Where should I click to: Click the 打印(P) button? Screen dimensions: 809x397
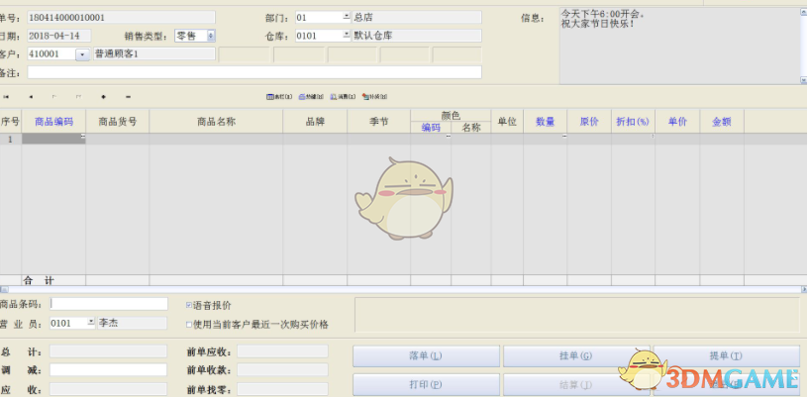426,385
